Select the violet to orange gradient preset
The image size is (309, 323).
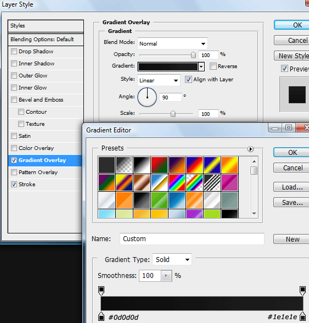(x=177, y=165)
